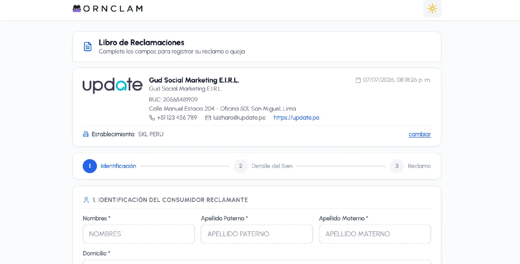This screenshot has height=264, width=520.
Task: Focus the Apellido Materno input field
Action: pyautogui.click(x=375, y=234)
